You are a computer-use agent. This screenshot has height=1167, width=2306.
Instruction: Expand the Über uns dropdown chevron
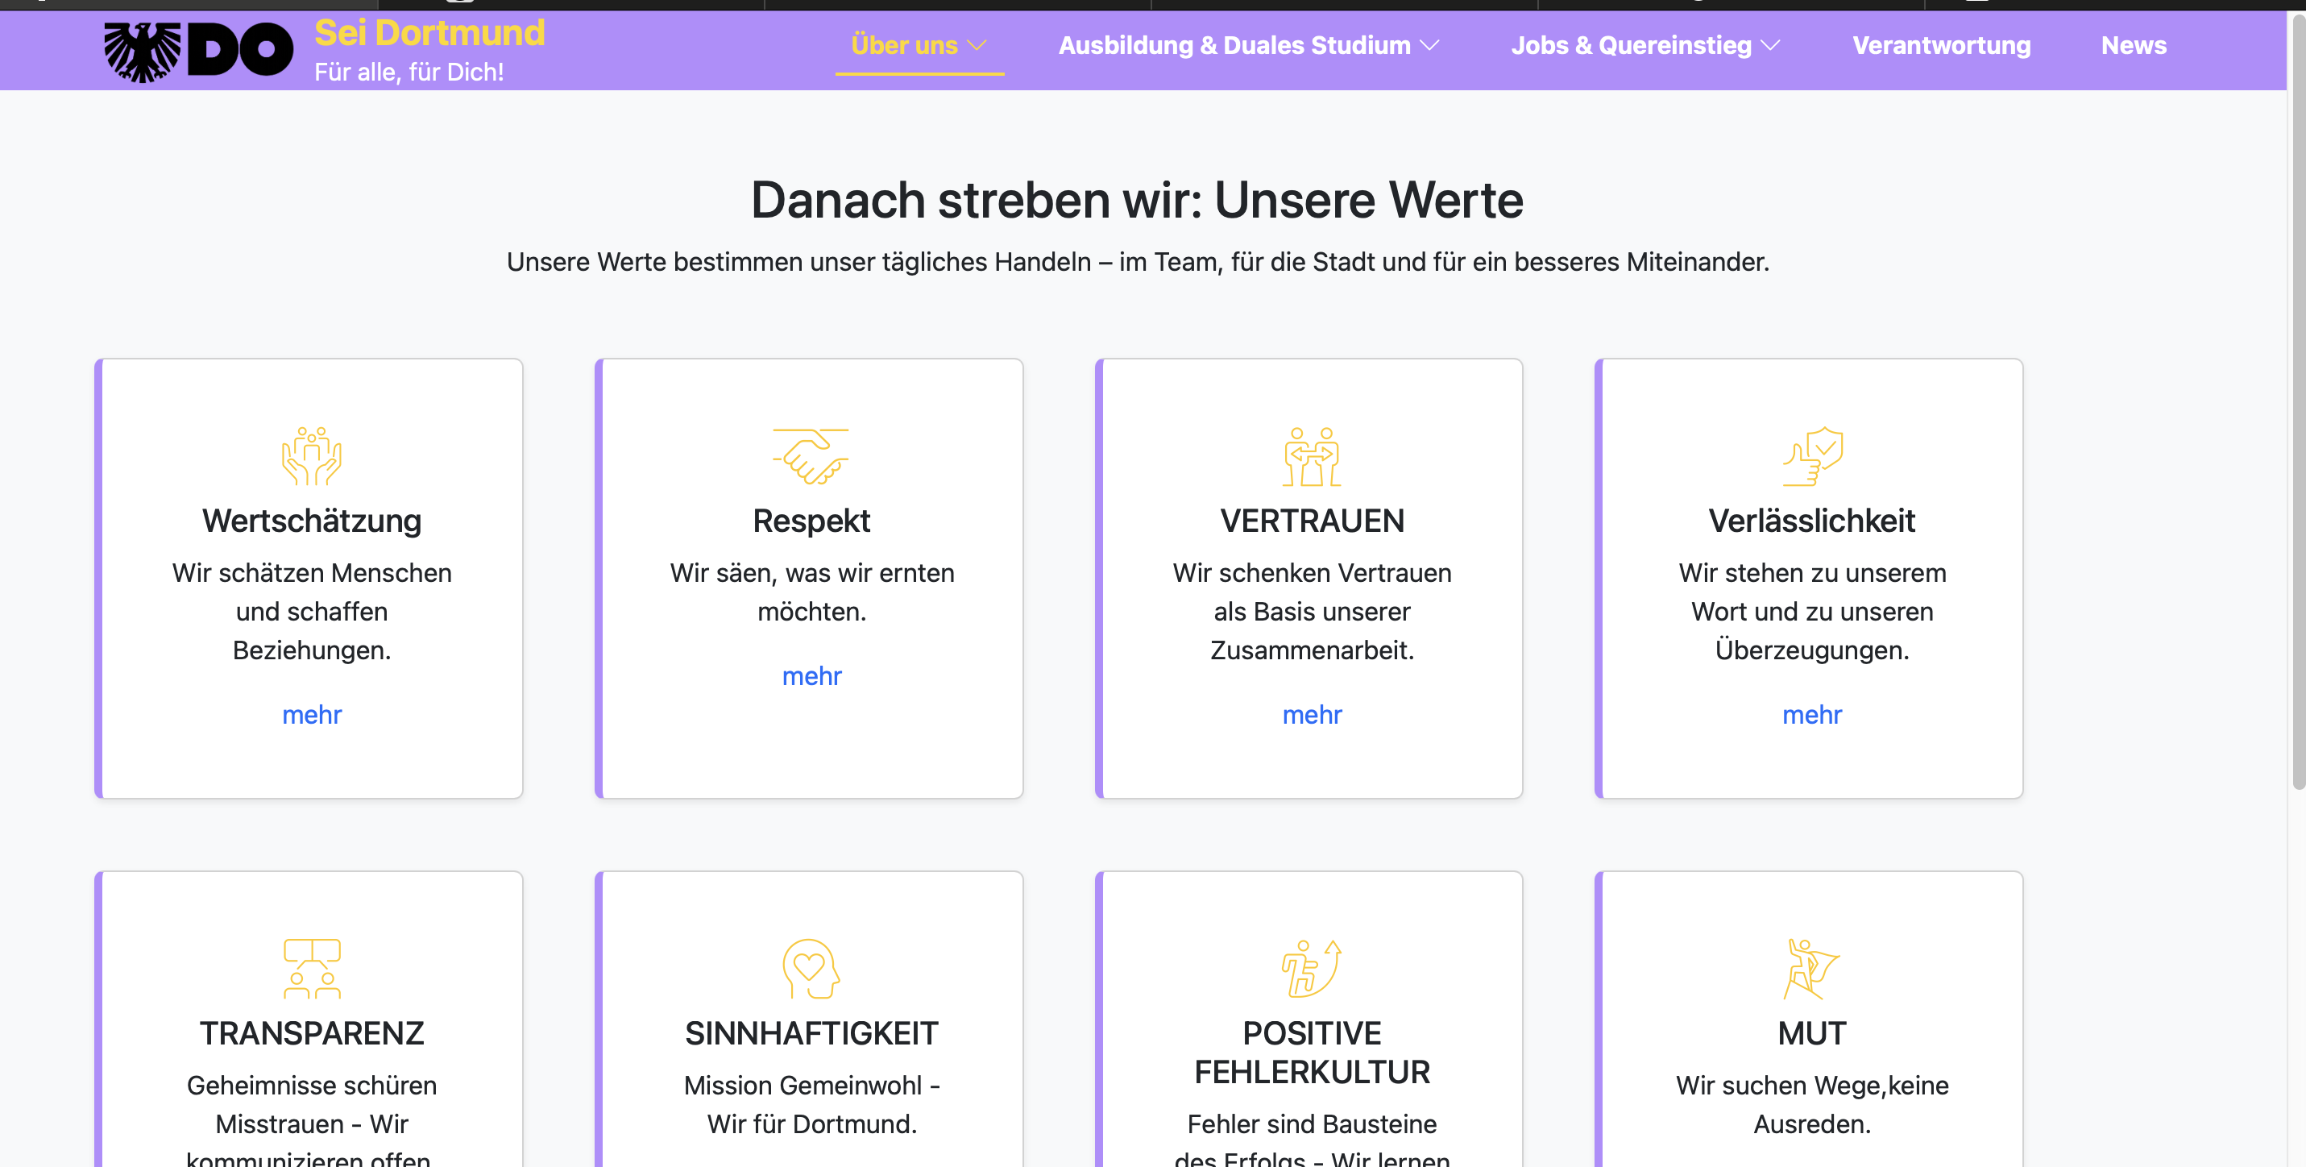pyautogui.click(x=977, y=46)
